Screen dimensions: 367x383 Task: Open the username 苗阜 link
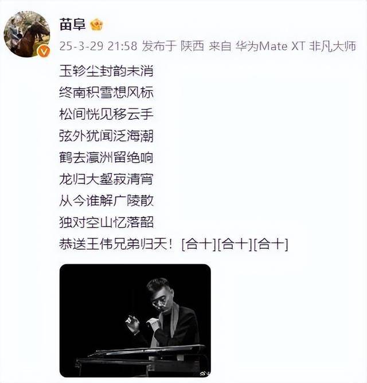coord(72,25)
